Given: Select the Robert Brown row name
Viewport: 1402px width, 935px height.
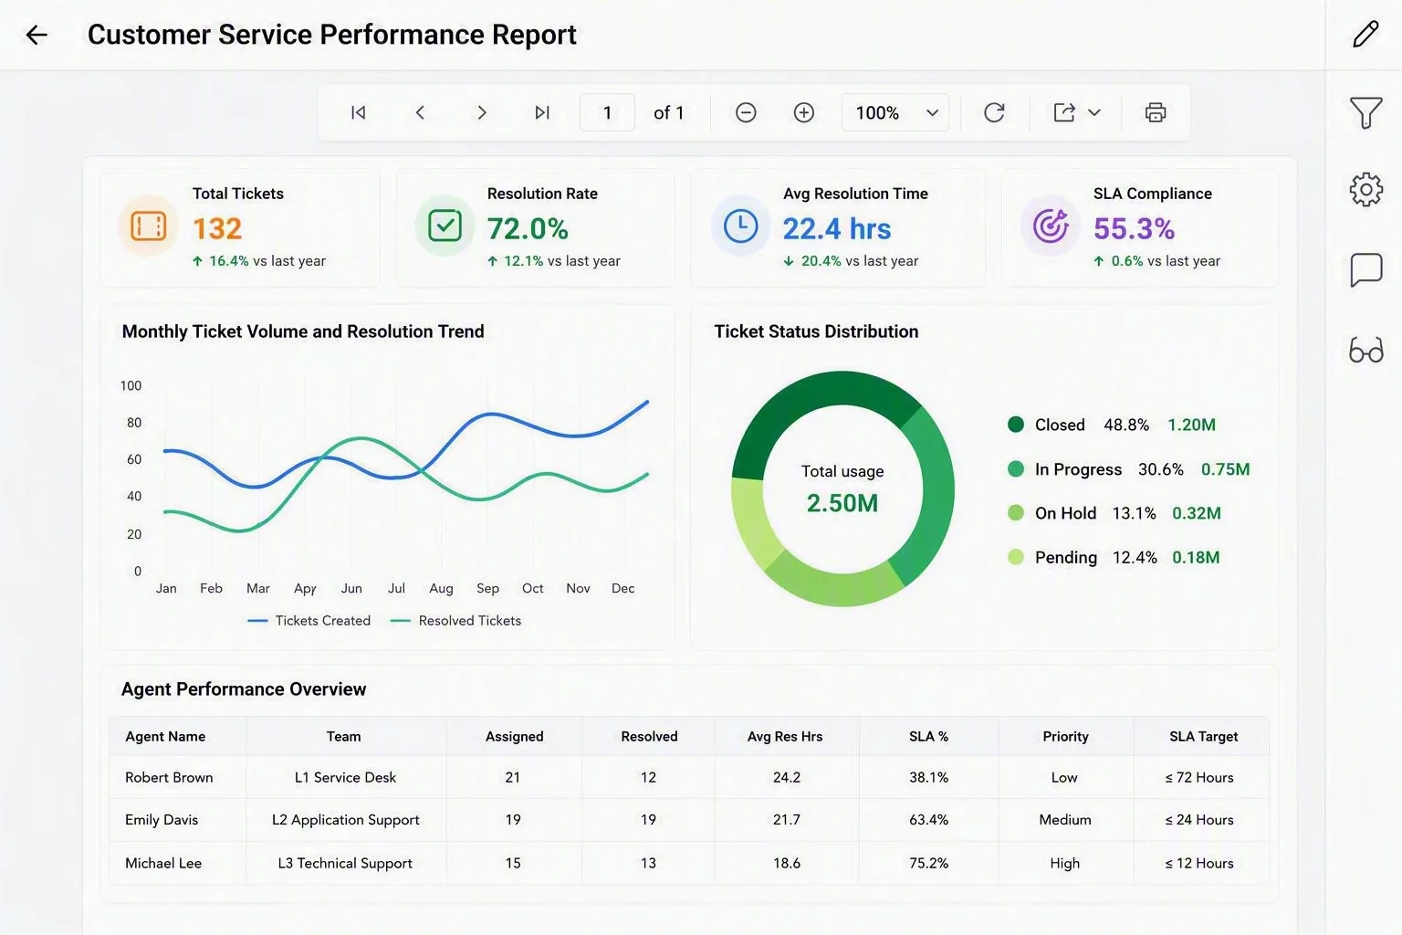Looking at the screenshot, I should pyautogui.click(x=169, y=778).
